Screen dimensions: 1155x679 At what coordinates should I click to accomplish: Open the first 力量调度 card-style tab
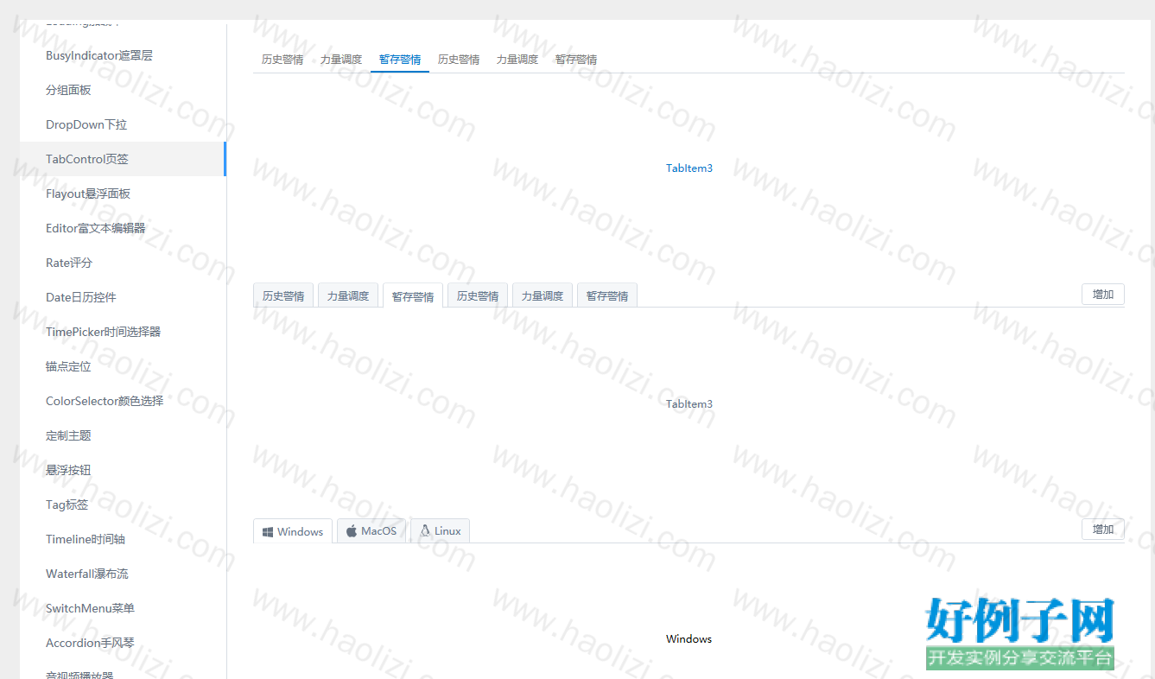(x=348, y=295)
